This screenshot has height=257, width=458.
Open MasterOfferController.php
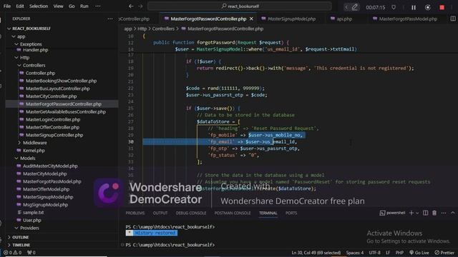52,127
